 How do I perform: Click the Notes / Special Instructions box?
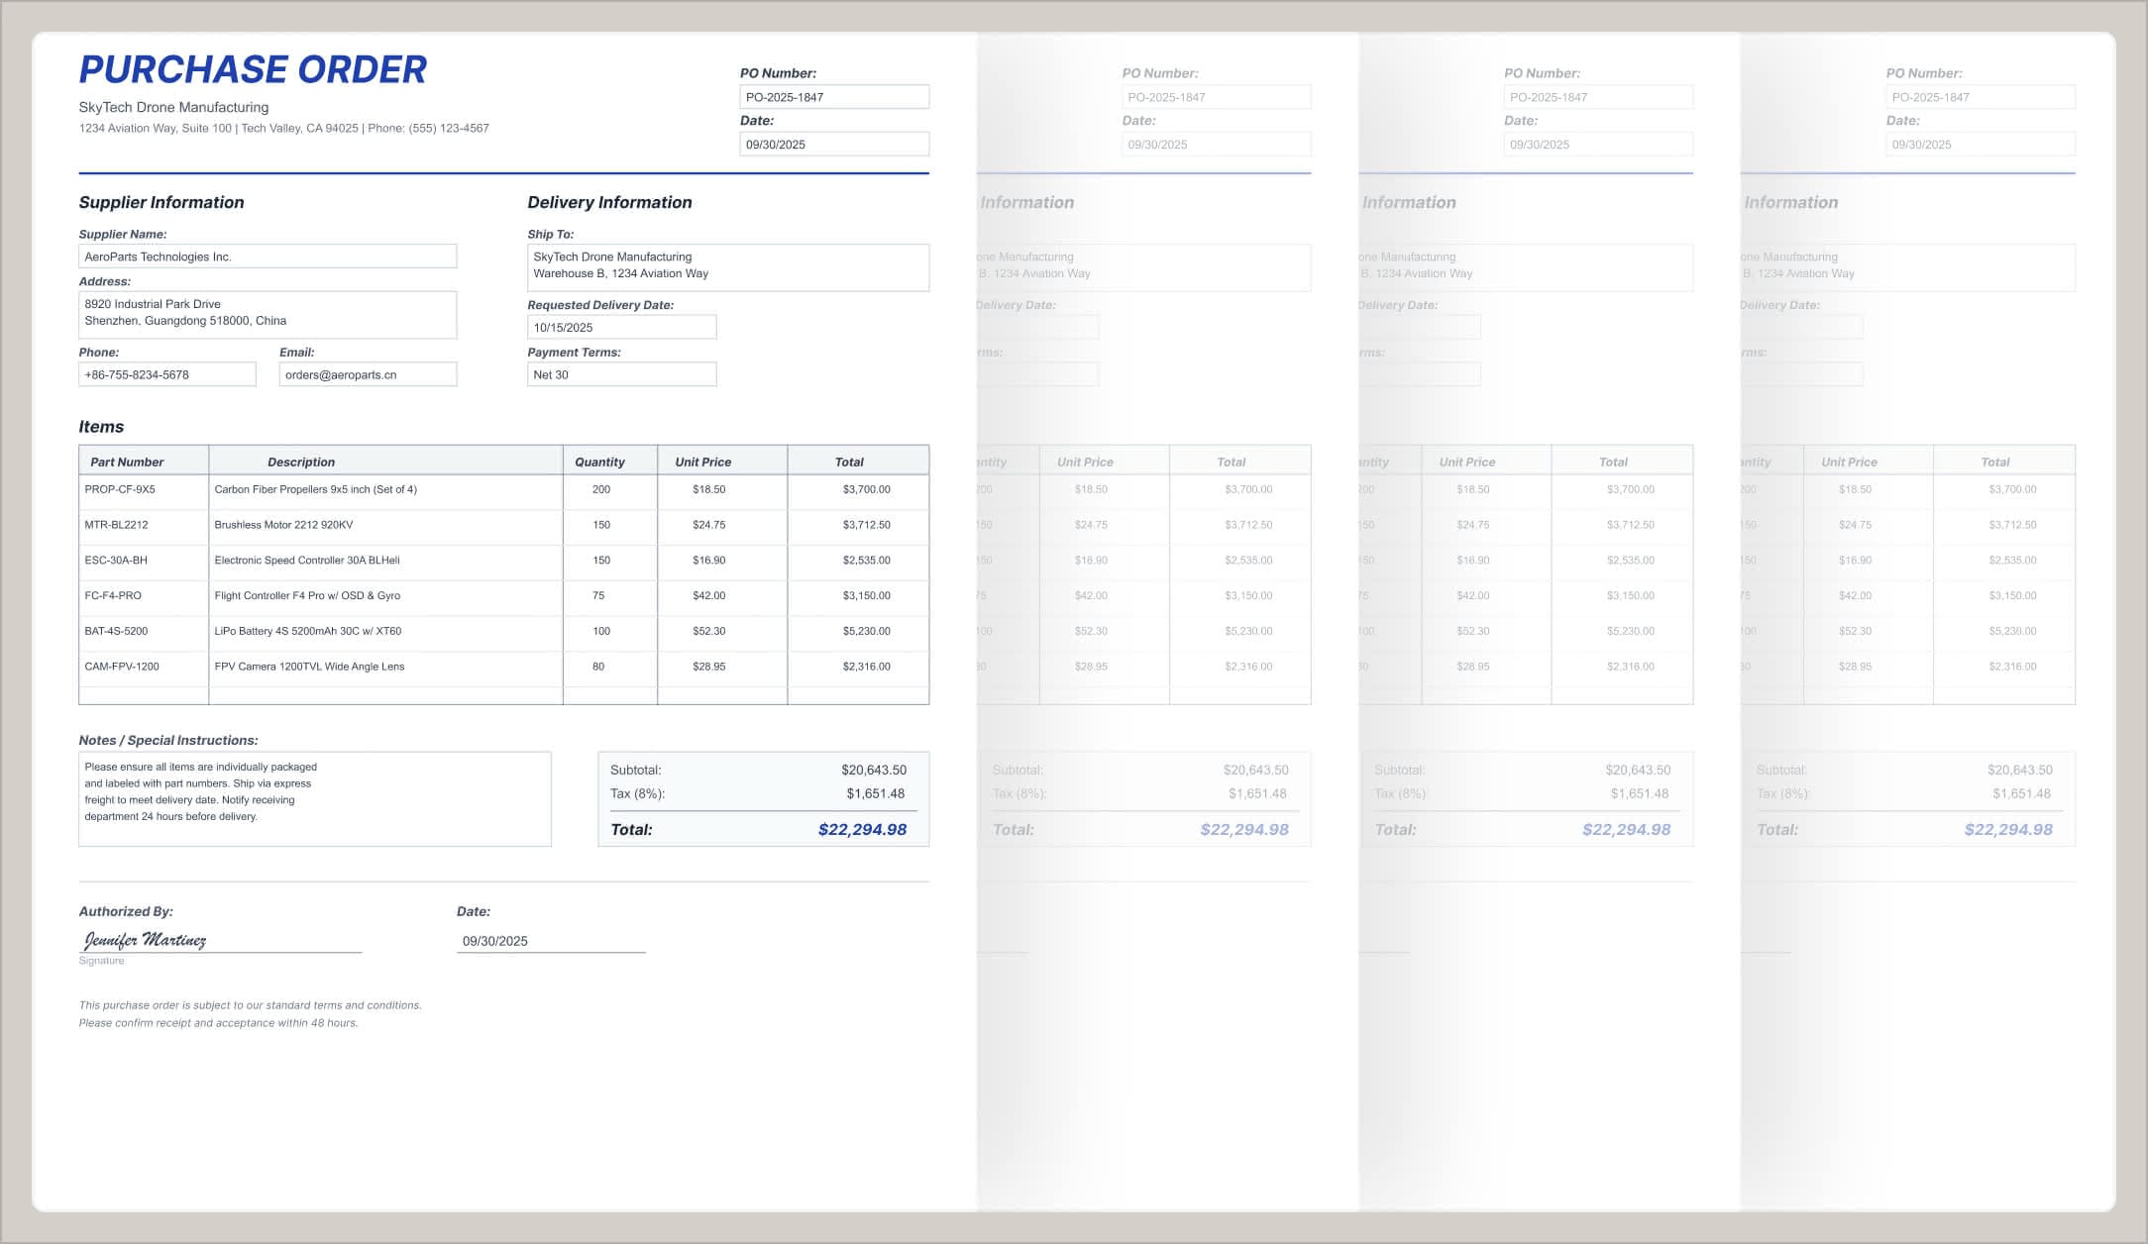click(x=314, y=798)
